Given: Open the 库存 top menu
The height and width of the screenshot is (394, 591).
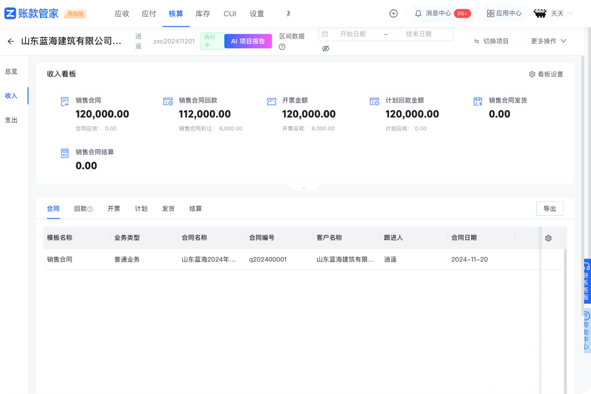Looking at the screenshot, I should 203,14.
